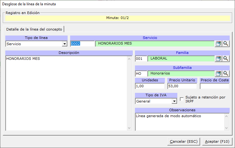
Task: Search services with the Servicio magnifier icon
Action: coord(226,44)
